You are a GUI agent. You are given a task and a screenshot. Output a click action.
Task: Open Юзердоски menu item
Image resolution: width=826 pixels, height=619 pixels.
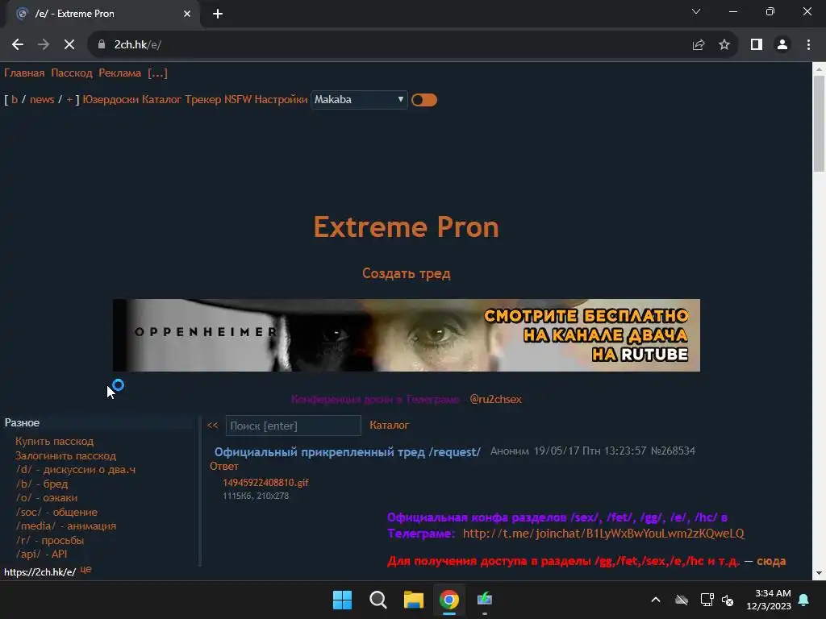click(111, 99)
